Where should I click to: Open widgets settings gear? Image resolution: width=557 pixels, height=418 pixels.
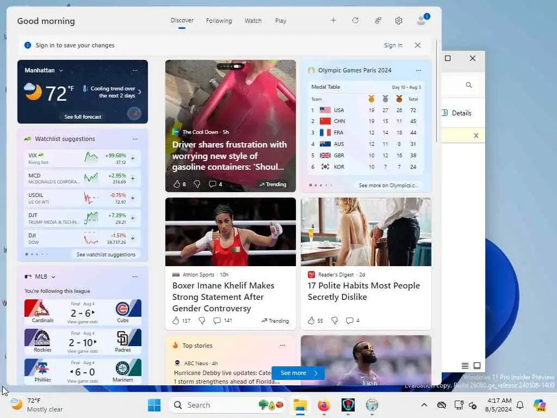pyautogui.click(x=399, y=21)
